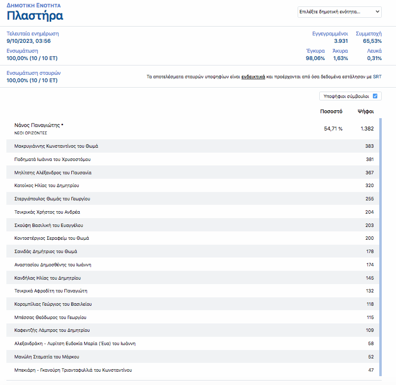The height and width of the screenshot is (385, 396).
Task: Click on Μηλίτσης Αλέξανδρος candidate row
Action: 53,173
